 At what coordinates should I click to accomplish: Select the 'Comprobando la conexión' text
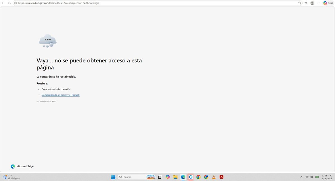(x=56, y=89)
